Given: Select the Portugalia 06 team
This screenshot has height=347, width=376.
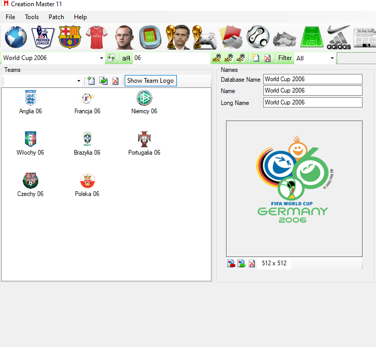Looking at the screenshot, I should point(144,144).
